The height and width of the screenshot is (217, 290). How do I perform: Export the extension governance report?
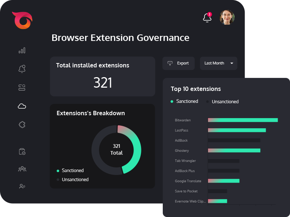[x=178, y=63]
